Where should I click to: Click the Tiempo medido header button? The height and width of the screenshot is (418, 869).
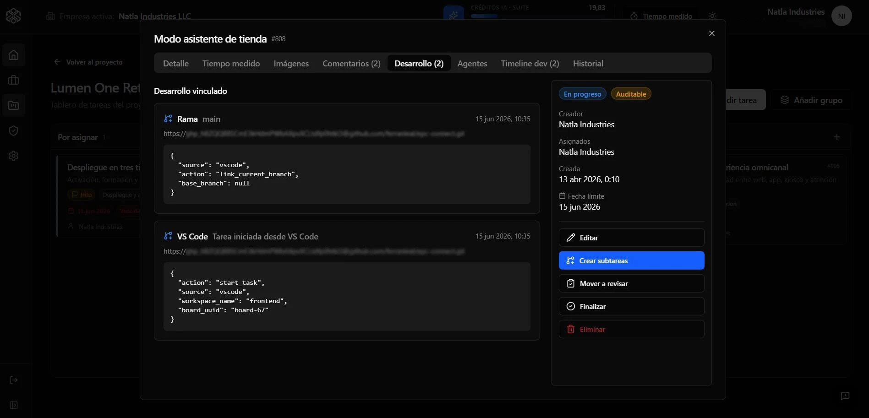click(661, 16)
